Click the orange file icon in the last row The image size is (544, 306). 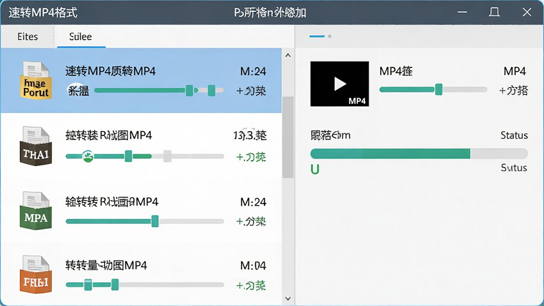36,275
